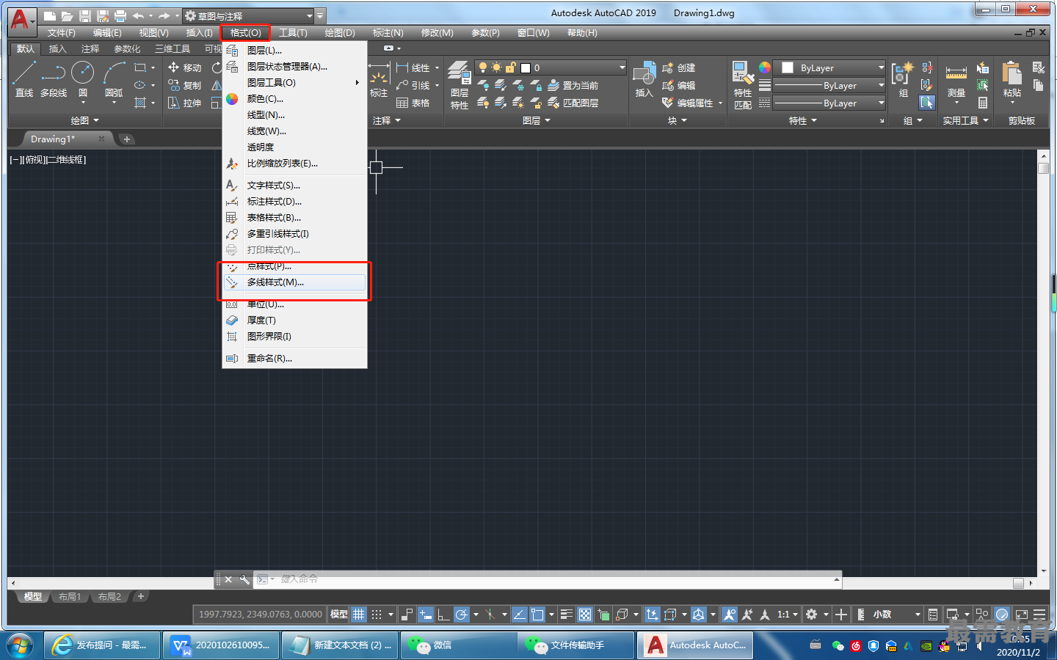Viewport: 1057px width, 660px height.
Task: Click 线性 dimension button
Action: (413, 67)
